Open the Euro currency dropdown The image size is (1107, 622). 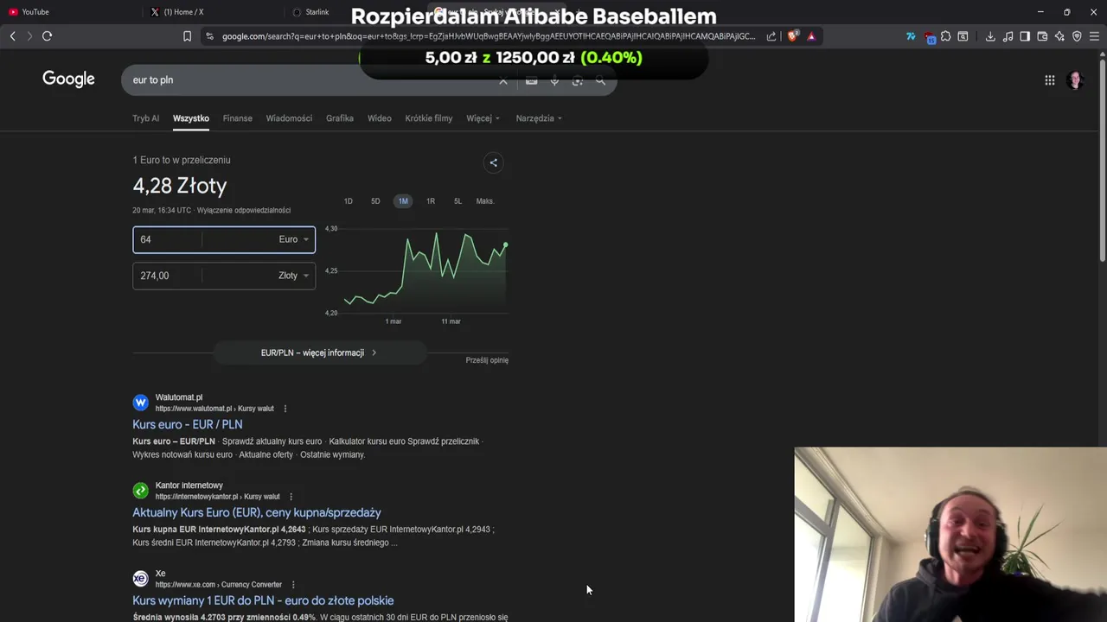(293, 239)
